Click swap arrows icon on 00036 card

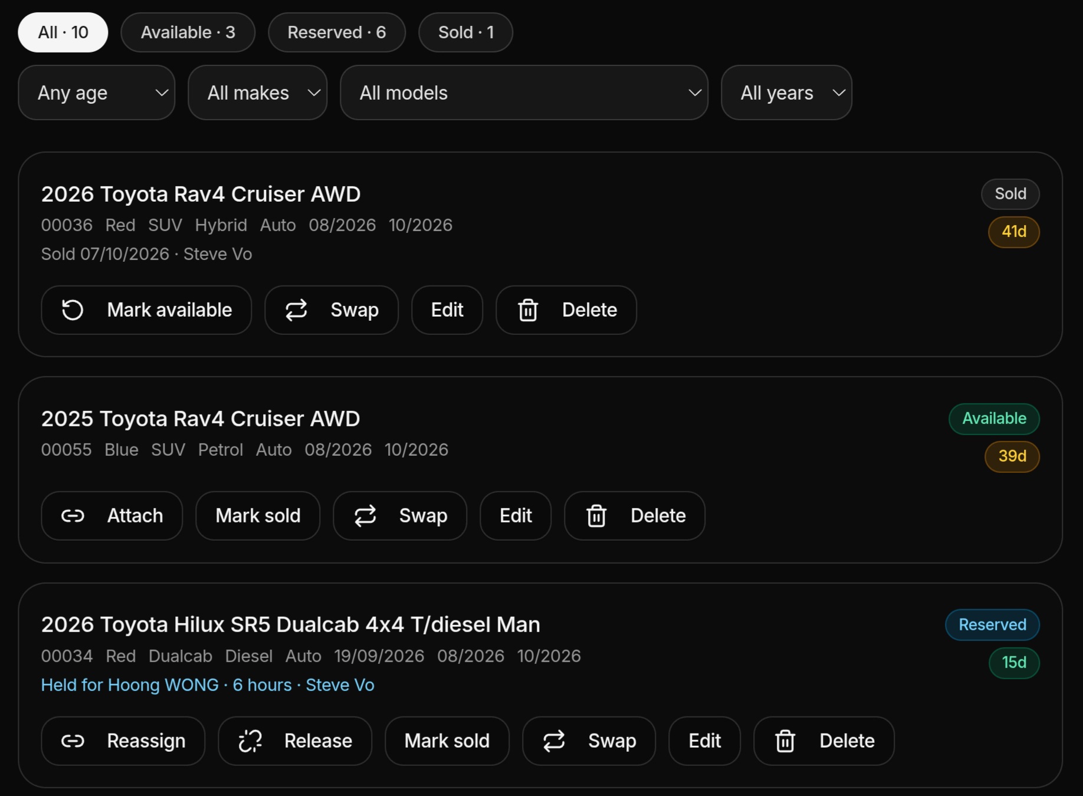[296, 310]
